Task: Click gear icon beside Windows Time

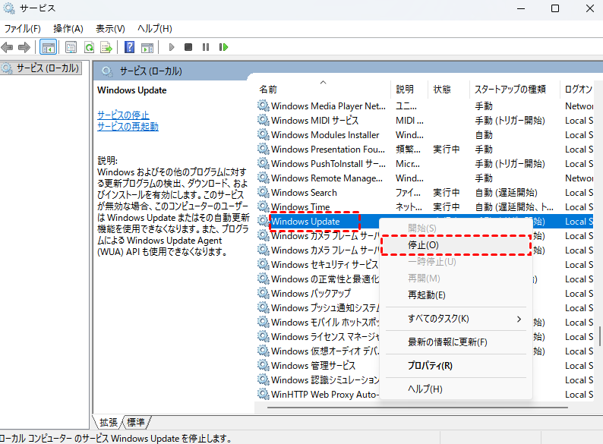Action: click(x=263, y=206)
